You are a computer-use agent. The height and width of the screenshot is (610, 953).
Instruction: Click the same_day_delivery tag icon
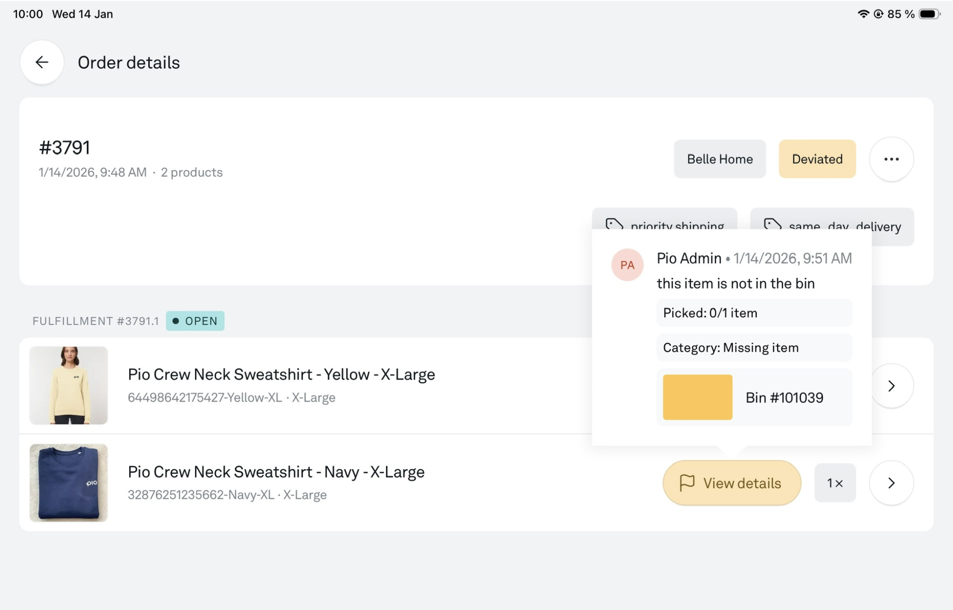(772, 224)
